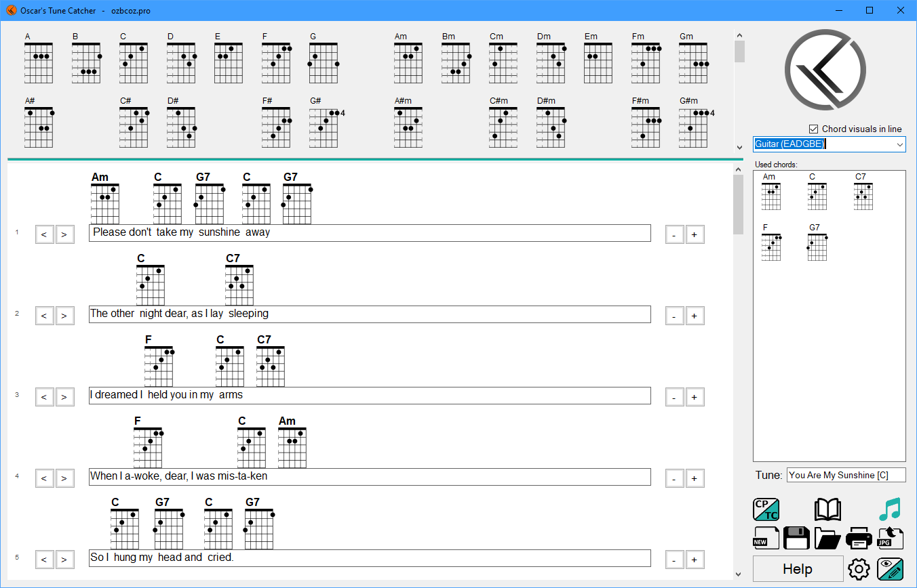
Task: Select F in Used chords list
Action: (x=771, y=243)
